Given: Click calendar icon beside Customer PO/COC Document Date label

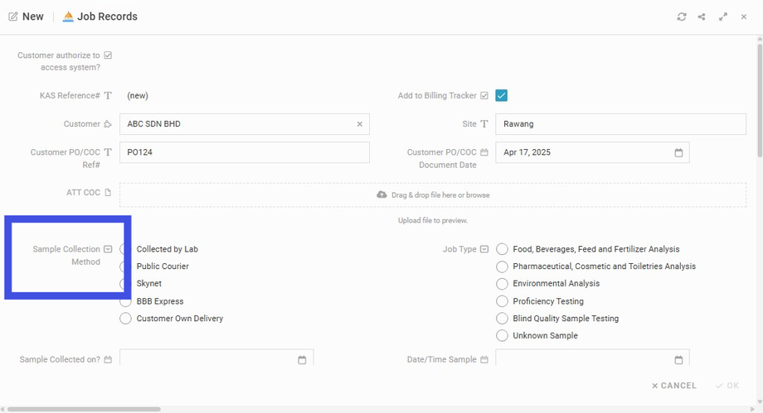Looking at the screenshot, I should [484, 152].
